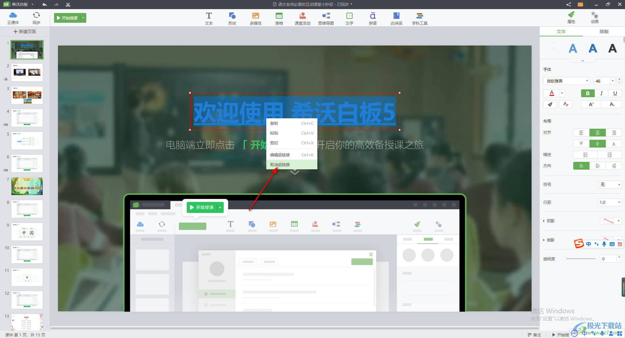Align text to the right

[x=614, y=133]
